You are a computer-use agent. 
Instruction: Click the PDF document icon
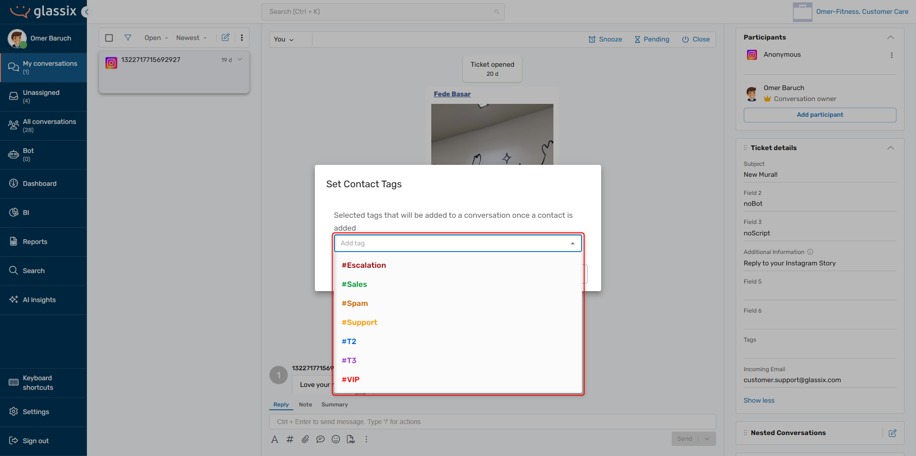pos(351,439)
